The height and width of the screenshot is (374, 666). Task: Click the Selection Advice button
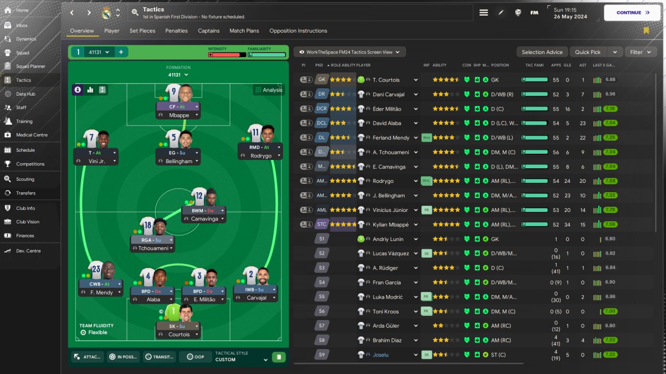coord(542,52)
